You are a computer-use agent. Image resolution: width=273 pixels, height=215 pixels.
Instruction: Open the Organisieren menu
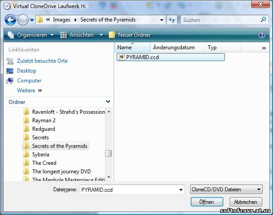pyautogui.click(x=30, y=35)
